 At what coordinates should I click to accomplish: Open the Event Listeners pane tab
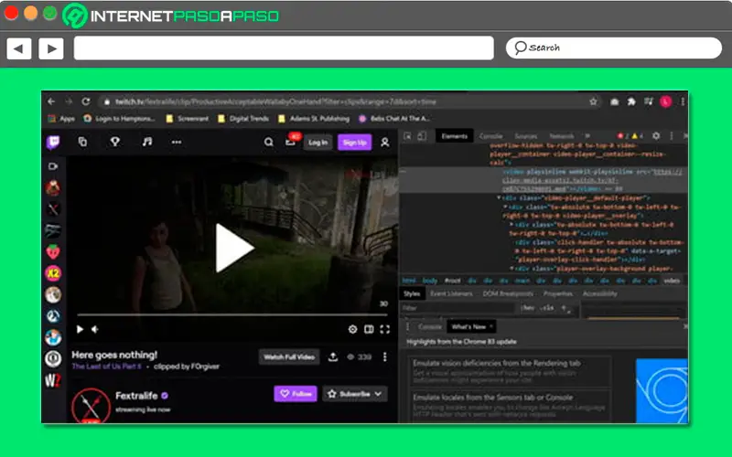point(451,293)
